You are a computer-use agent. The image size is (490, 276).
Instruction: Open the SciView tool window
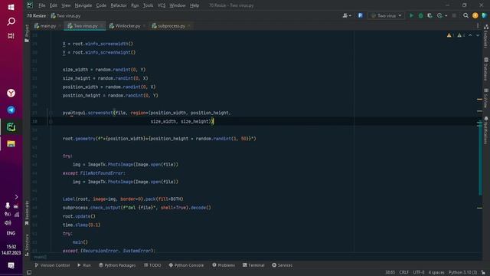pos(486,98)
